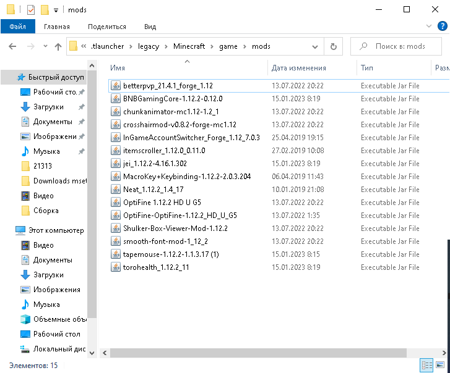Open the Файл menu
The image size is (450, 373).
click(18, 27)
